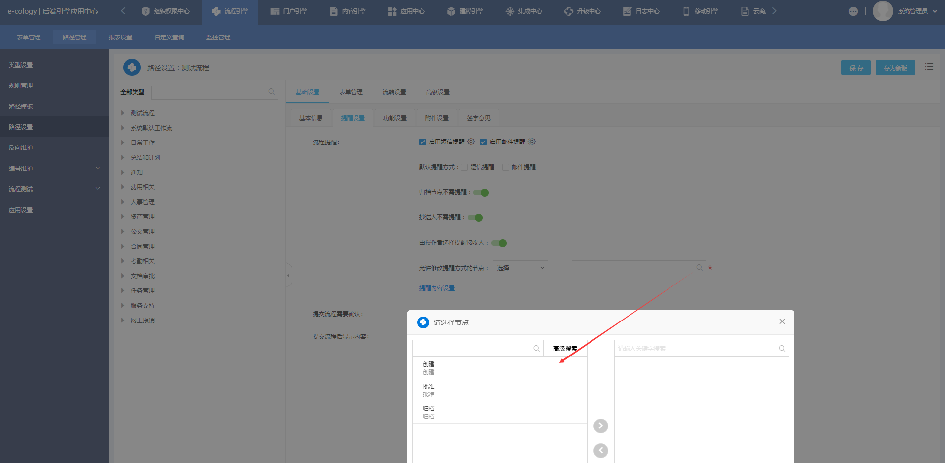Screen dimensions: 945x463
Task: Click magnifier icon in 全部类型 search box
Action: 272,92
